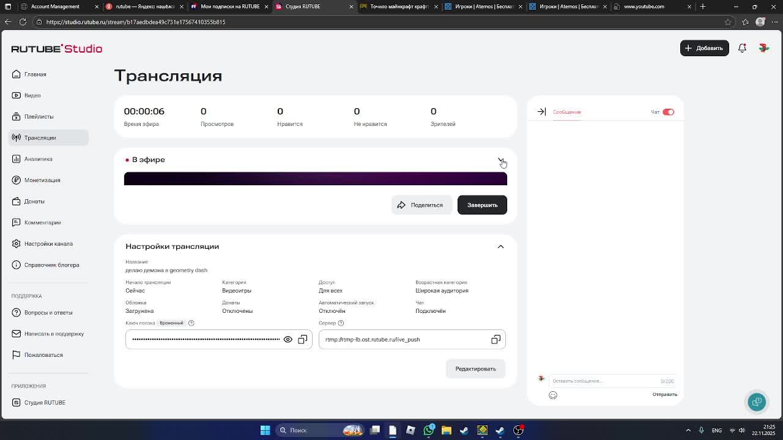This screenshot has height=440, width=783.
Task: Go back in the browser
Action: [x=8, y=22]
